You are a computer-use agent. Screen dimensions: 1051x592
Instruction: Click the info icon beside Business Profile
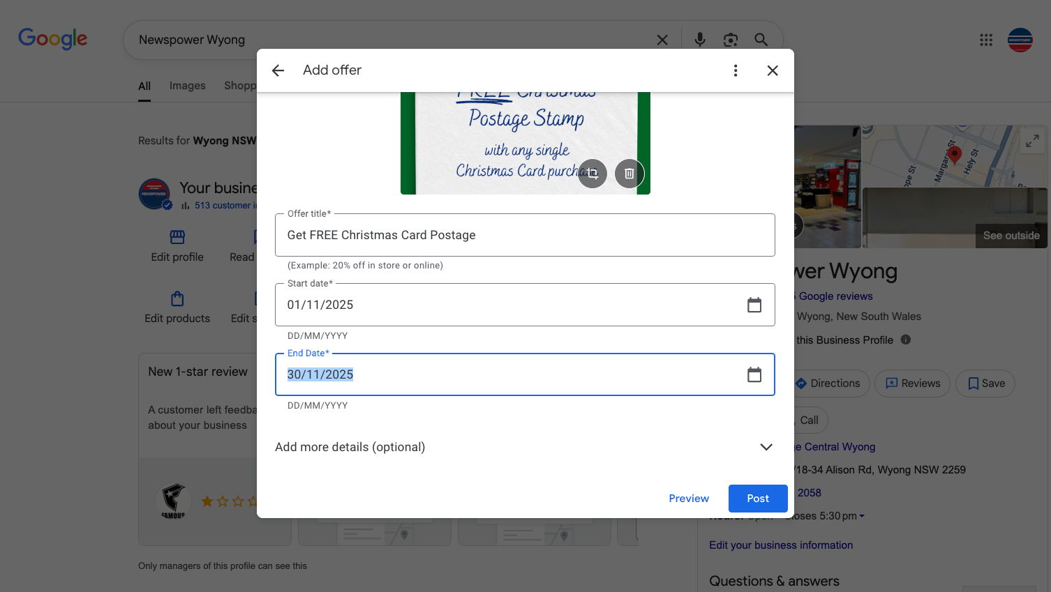coord(906,340)
